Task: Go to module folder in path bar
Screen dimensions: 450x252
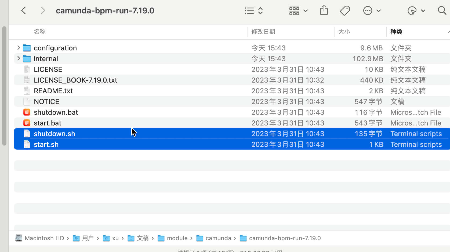Action: click(173, 238)
